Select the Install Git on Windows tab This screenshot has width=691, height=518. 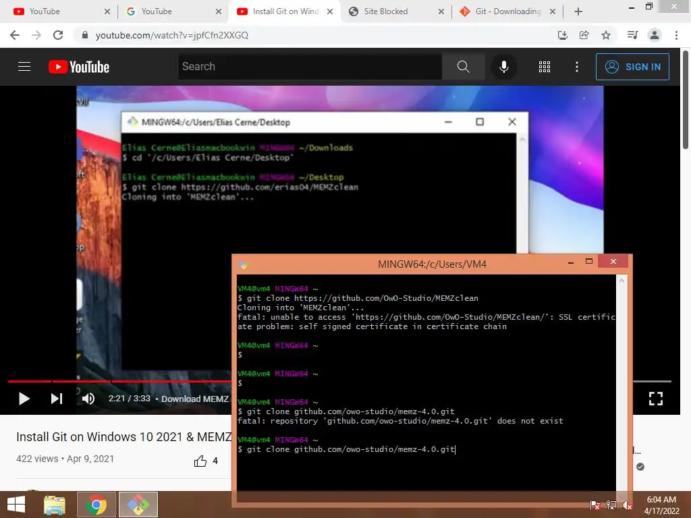click(285, 11)
